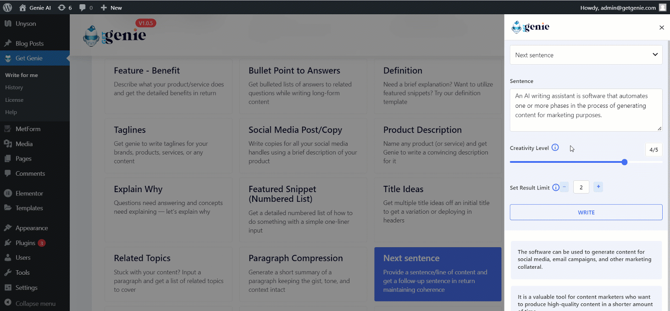Click the admin user avatar icon

point(663,7)
